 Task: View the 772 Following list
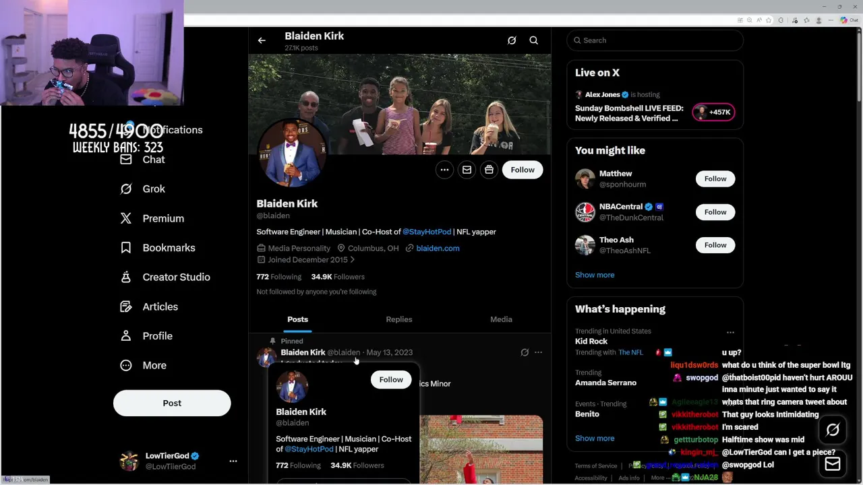[x=278, y=277]
